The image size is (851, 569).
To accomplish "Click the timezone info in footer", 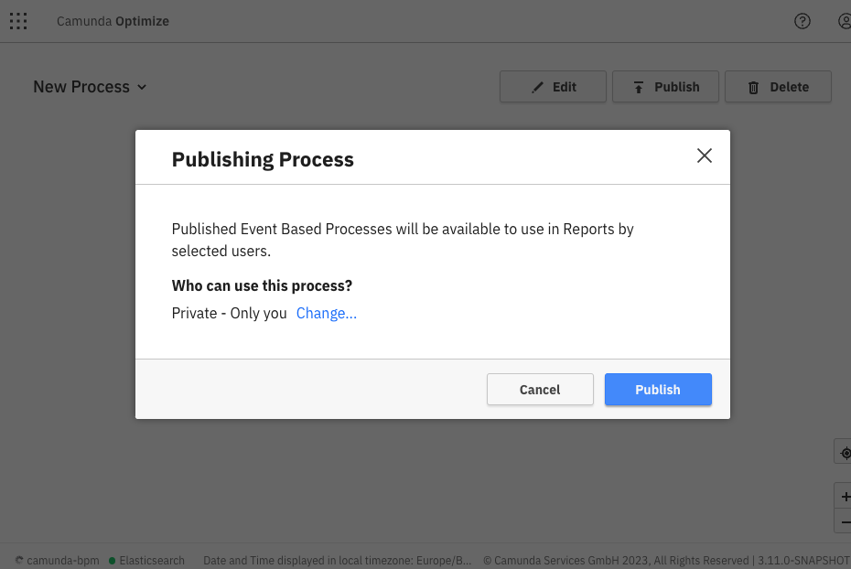I will [x=338, y=560].
